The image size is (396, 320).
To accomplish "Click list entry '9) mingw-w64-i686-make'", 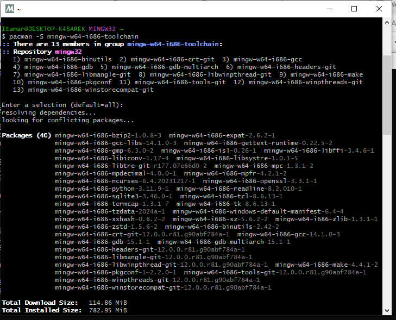I will click(x=321, y=74).
